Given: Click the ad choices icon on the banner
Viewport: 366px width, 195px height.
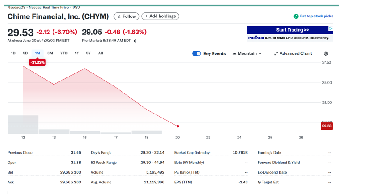Looking at the screenshot, I should 330,28.
